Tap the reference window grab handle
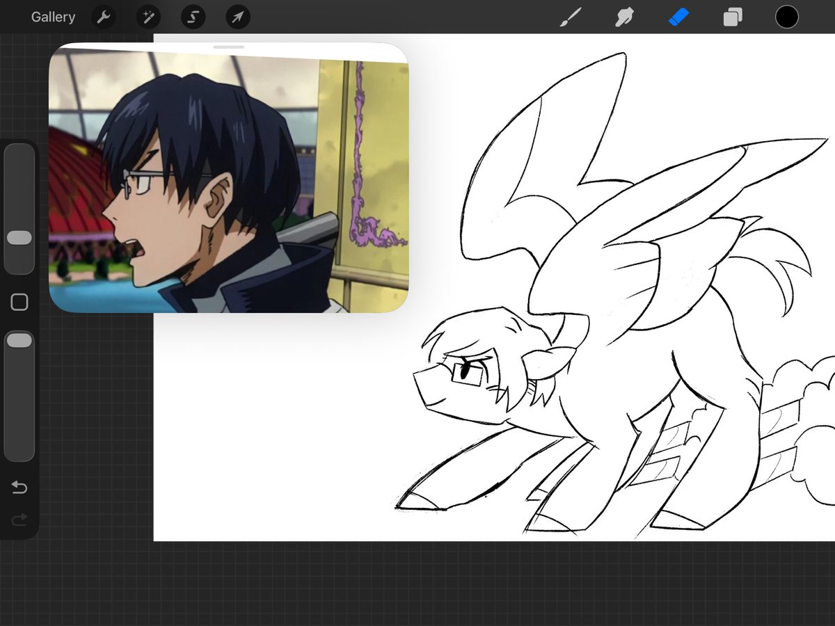The height and width of the screenshot is (626, 835). pyautogui.click(x=229, y=47)
